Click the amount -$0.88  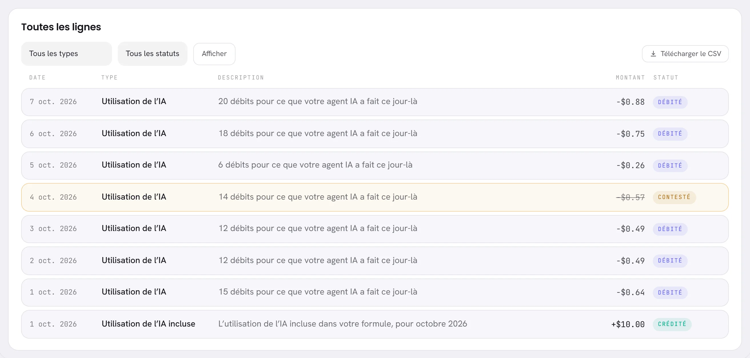pos(630,102)
